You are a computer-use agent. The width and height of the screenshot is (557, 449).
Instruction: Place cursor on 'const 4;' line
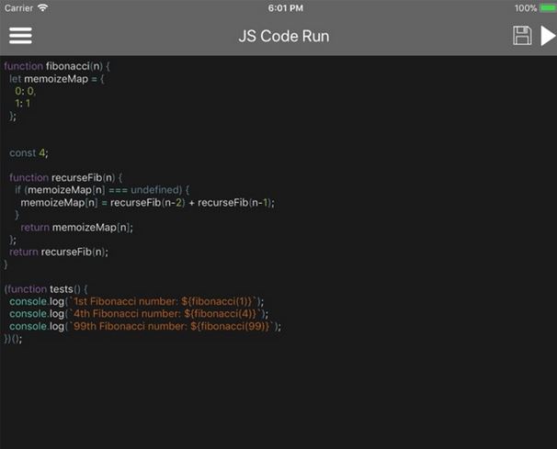(28, 153)
